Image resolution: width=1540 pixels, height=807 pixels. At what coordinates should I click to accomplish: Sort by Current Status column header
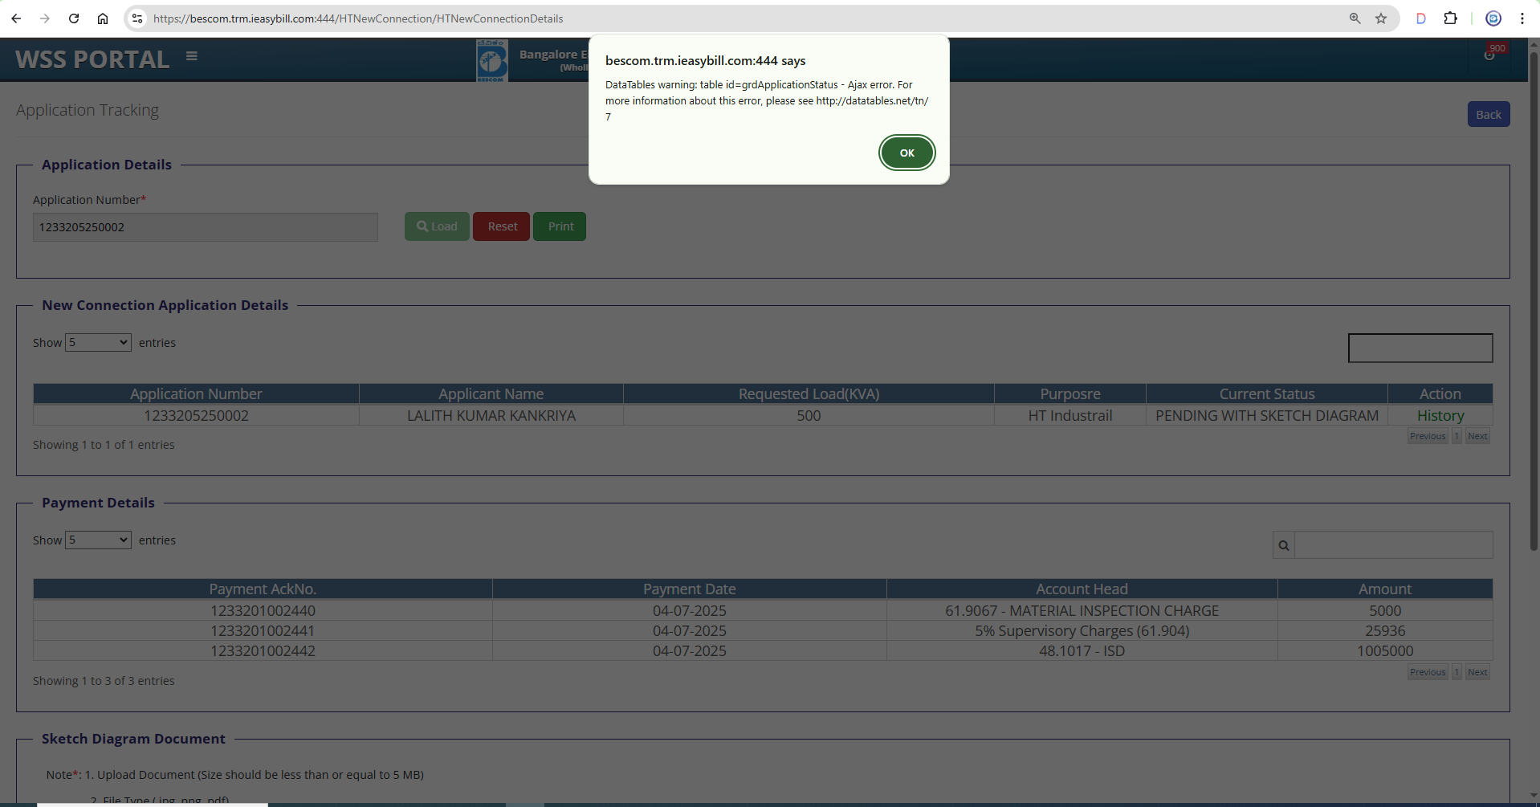[1267, 393]
